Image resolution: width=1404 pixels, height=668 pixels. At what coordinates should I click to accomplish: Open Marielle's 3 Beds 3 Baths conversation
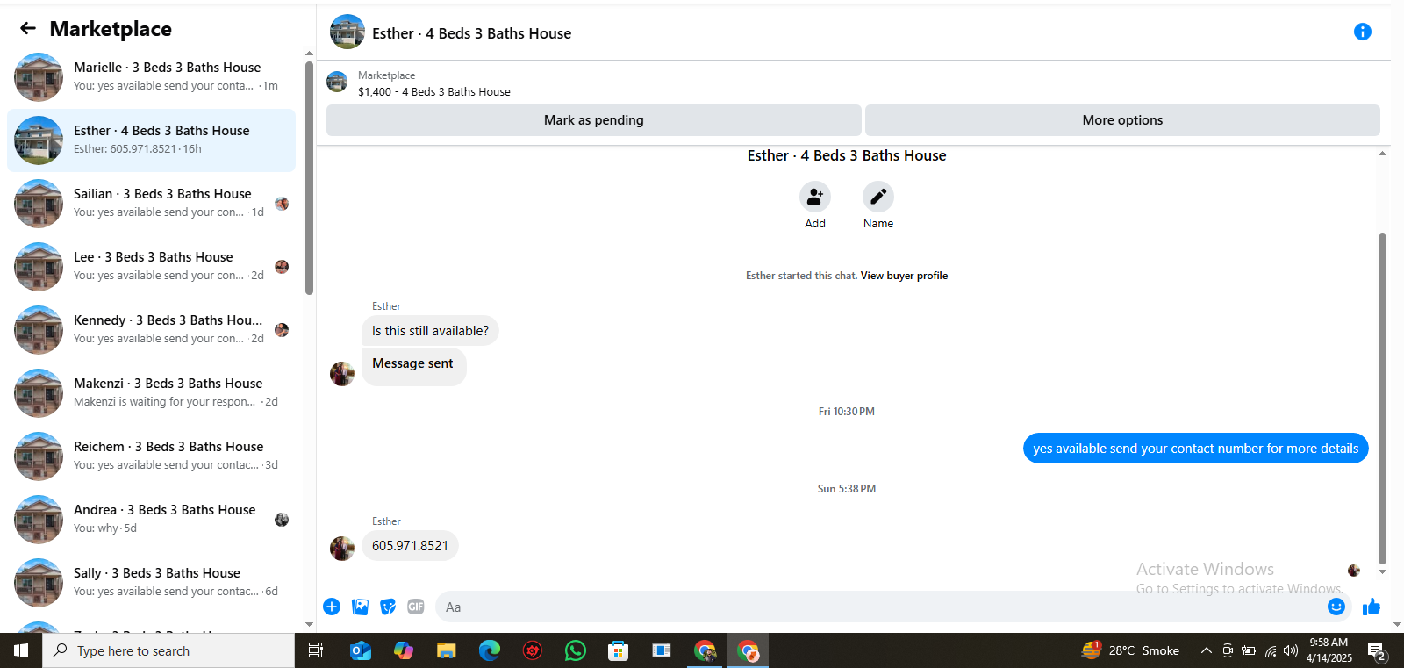pyautogui.click(x=151, y=77)
